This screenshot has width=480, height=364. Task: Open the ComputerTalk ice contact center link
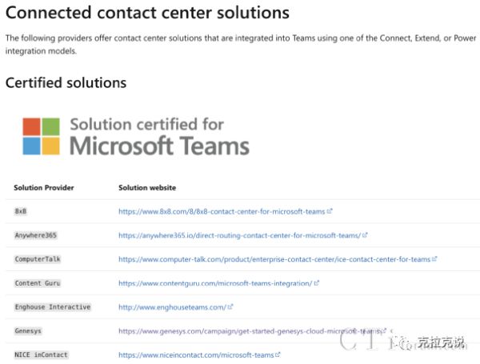274,259
